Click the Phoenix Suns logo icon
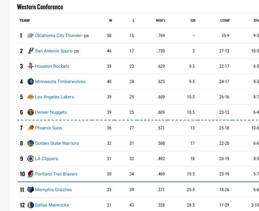 (x=31, y=128)
